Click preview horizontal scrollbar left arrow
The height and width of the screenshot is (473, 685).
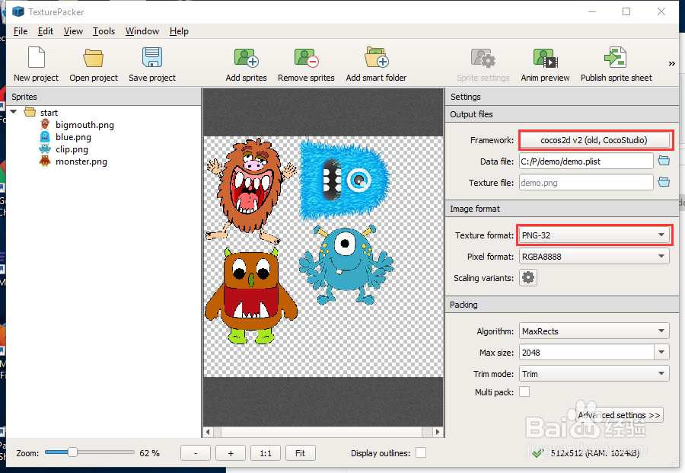pyautogui.click(x=208, y=432)
